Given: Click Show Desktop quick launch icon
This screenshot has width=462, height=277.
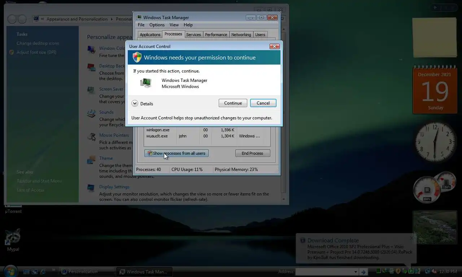Looking at the screenshot, I should 26,272.
